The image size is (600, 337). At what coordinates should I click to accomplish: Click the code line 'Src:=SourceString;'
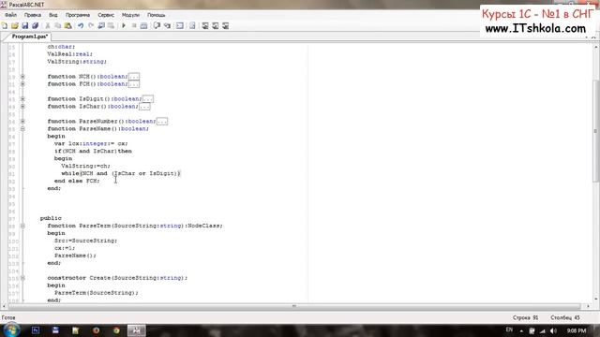[x=85, y=241]
